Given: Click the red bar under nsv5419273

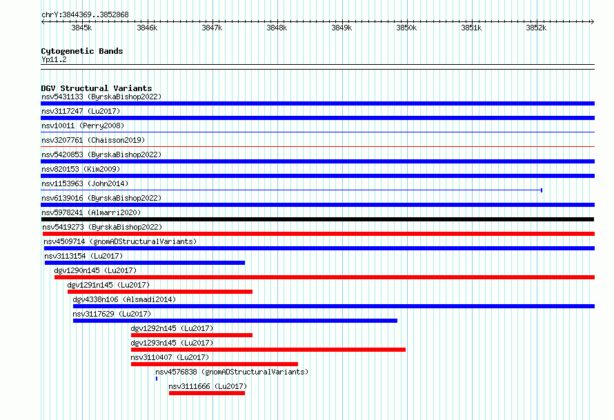Looking at the screenshot, I should (x=319, y=234).
